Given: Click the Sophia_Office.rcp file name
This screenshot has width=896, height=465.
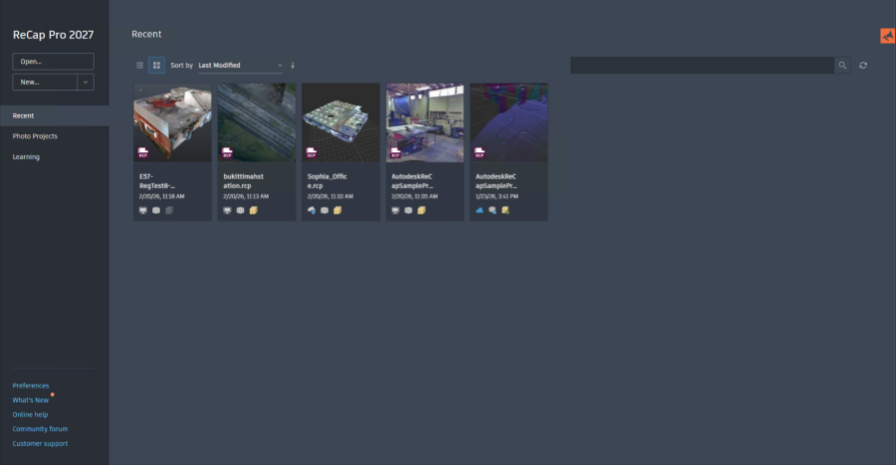Looking at the screenshot, I should [327, 182].
